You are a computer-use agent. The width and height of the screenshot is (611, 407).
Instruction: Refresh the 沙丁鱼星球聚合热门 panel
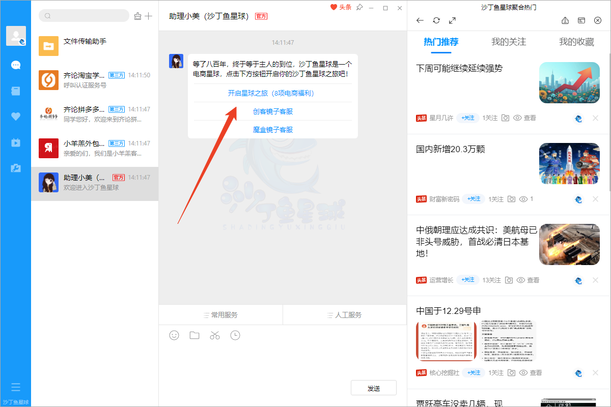click(x=436, y=20)
